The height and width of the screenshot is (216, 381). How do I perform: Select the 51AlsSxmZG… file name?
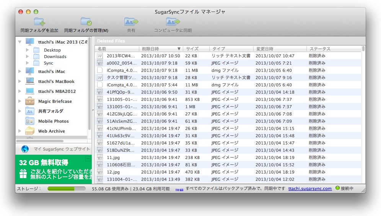[x=122, y=121]
